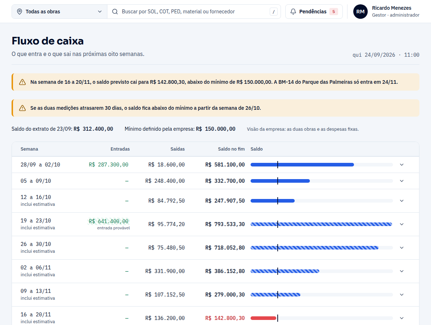Click the outflow R$ 95.774,20
The image size is (431, 325).
click(x=167, y=224)
